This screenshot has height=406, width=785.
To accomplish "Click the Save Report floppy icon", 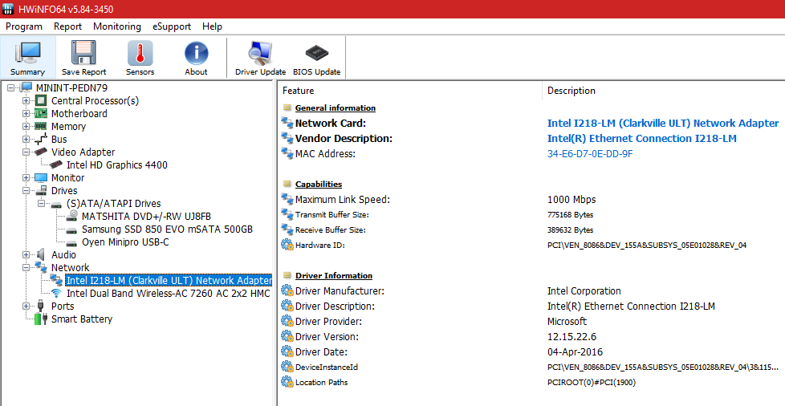I will 83,53.
